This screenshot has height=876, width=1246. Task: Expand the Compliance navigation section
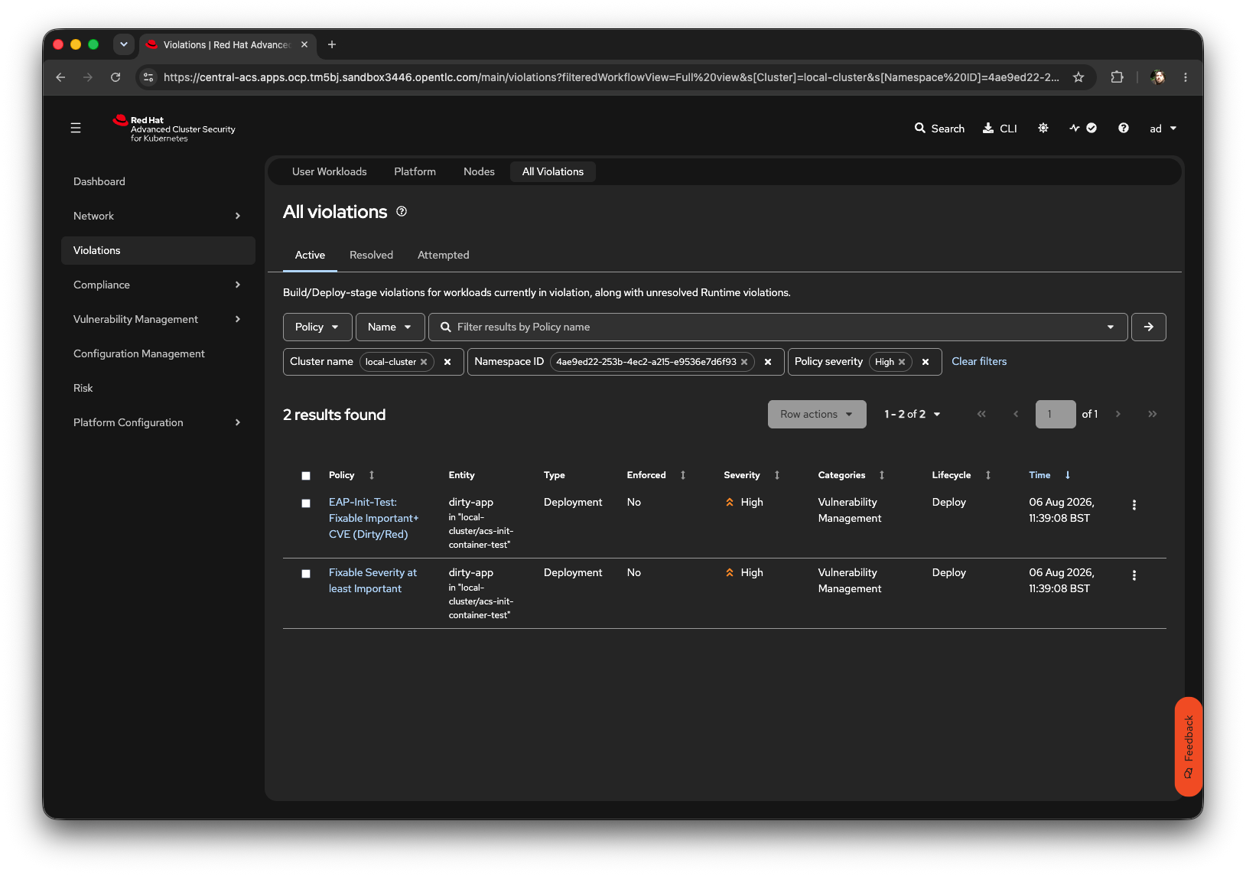point(158,285)
